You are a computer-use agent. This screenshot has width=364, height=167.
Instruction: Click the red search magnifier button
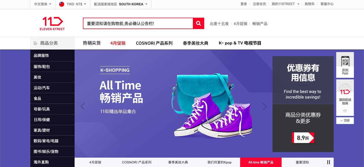198,23
